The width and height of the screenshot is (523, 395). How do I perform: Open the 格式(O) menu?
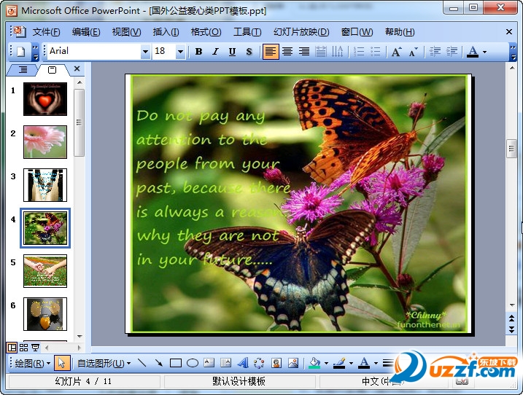point(206,32)
